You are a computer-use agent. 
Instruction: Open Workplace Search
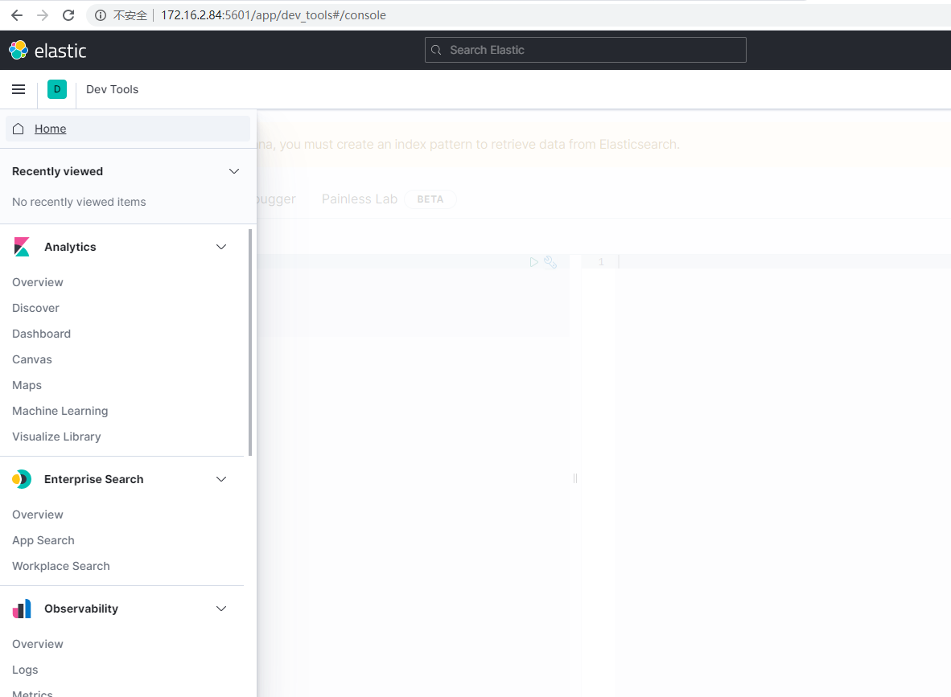pos(60,566)
